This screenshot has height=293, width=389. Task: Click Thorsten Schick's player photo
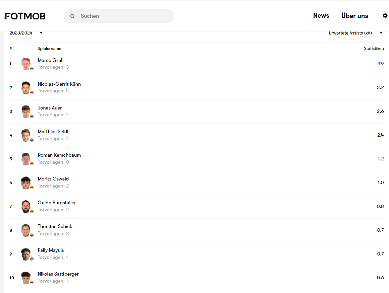click(x=26, y=230)
